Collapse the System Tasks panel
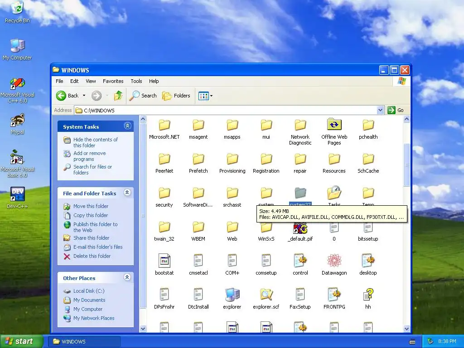This screenshot has height=348, width=464. coord(127,126)
